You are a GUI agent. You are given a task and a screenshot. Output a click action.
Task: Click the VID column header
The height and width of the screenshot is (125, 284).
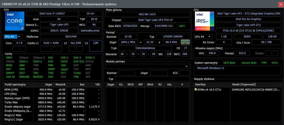click(x=93, y=84)
